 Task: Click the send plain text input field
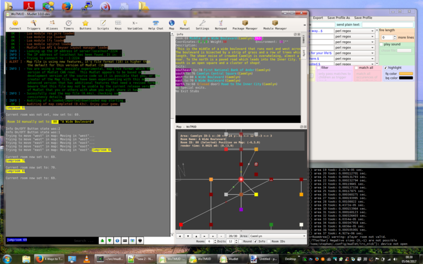[387, 24]
